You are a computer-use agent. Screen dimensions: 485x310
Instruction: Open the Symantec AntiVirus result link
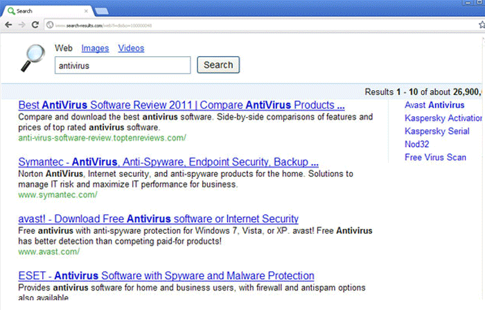pyautogui.click(x=168, y=162)
